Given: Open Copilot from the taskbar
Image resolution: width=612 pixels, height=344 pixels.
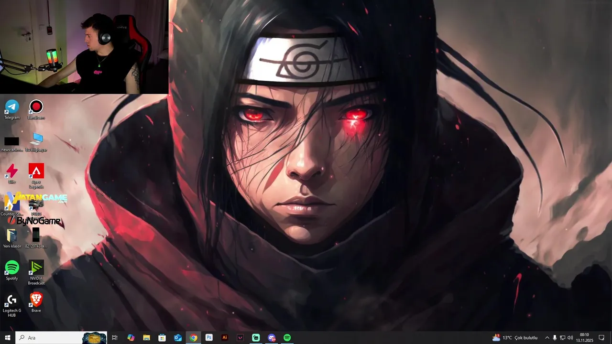Looking at the screenshot, I should [131, 338].
